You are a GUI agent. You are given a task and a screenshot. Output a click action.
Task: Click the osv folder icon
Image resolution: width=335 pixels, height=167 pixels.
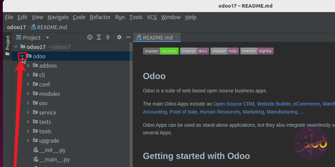click(35, 103)
